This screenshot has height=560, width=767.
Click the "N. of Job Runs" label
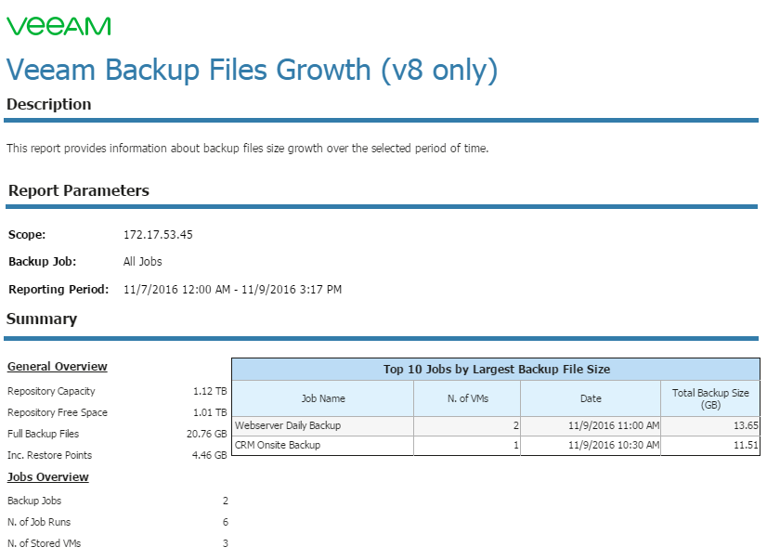(x=39, y=522)
